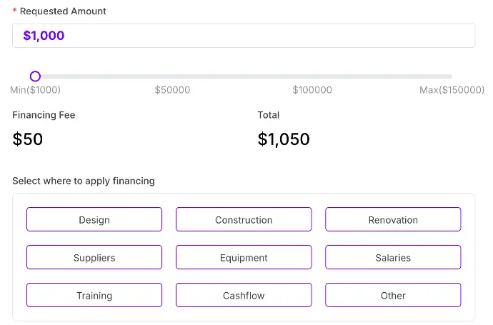Click the Cashflow button
493x325 pixels.
[x=244, y=296]
